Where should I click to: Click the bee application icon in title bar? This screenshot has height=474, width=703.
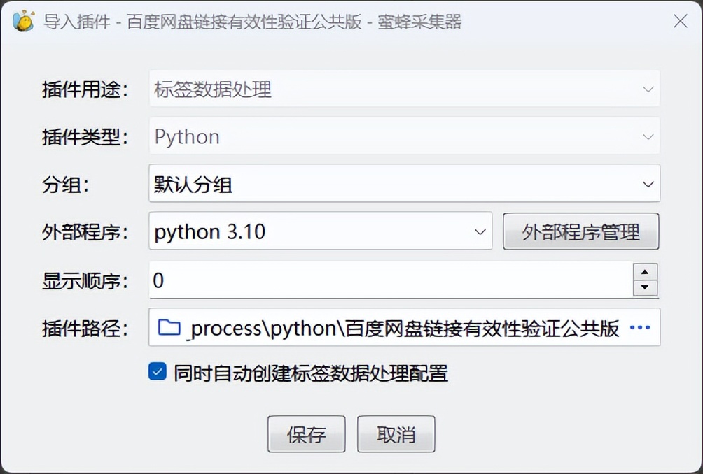click(x=24, y=22)
